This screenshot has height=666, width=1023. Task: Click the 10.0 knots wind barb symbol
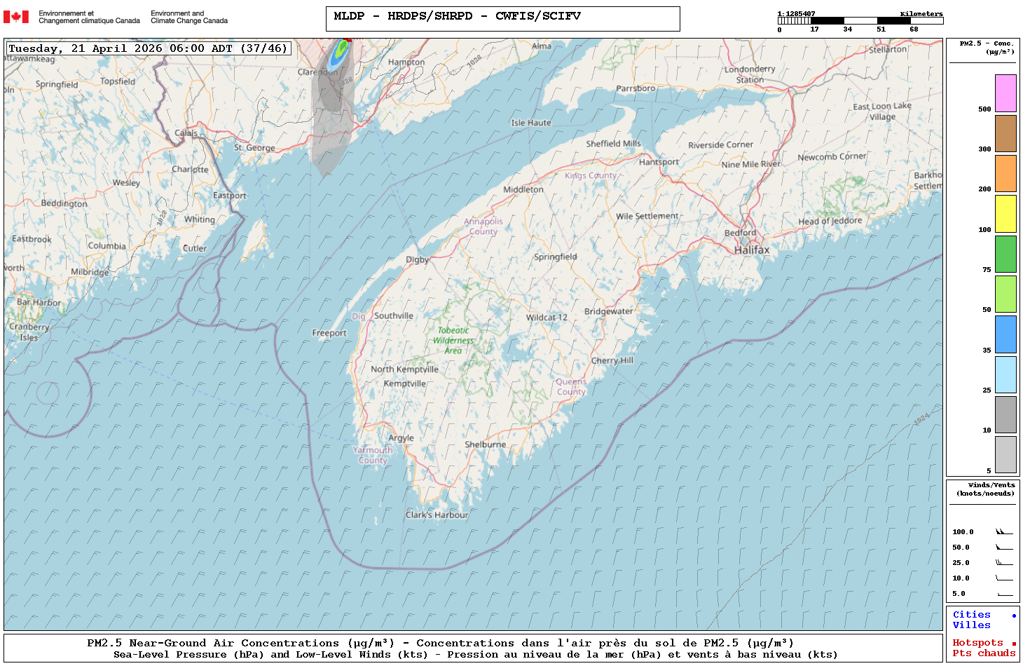click(x=1004, y=578)
